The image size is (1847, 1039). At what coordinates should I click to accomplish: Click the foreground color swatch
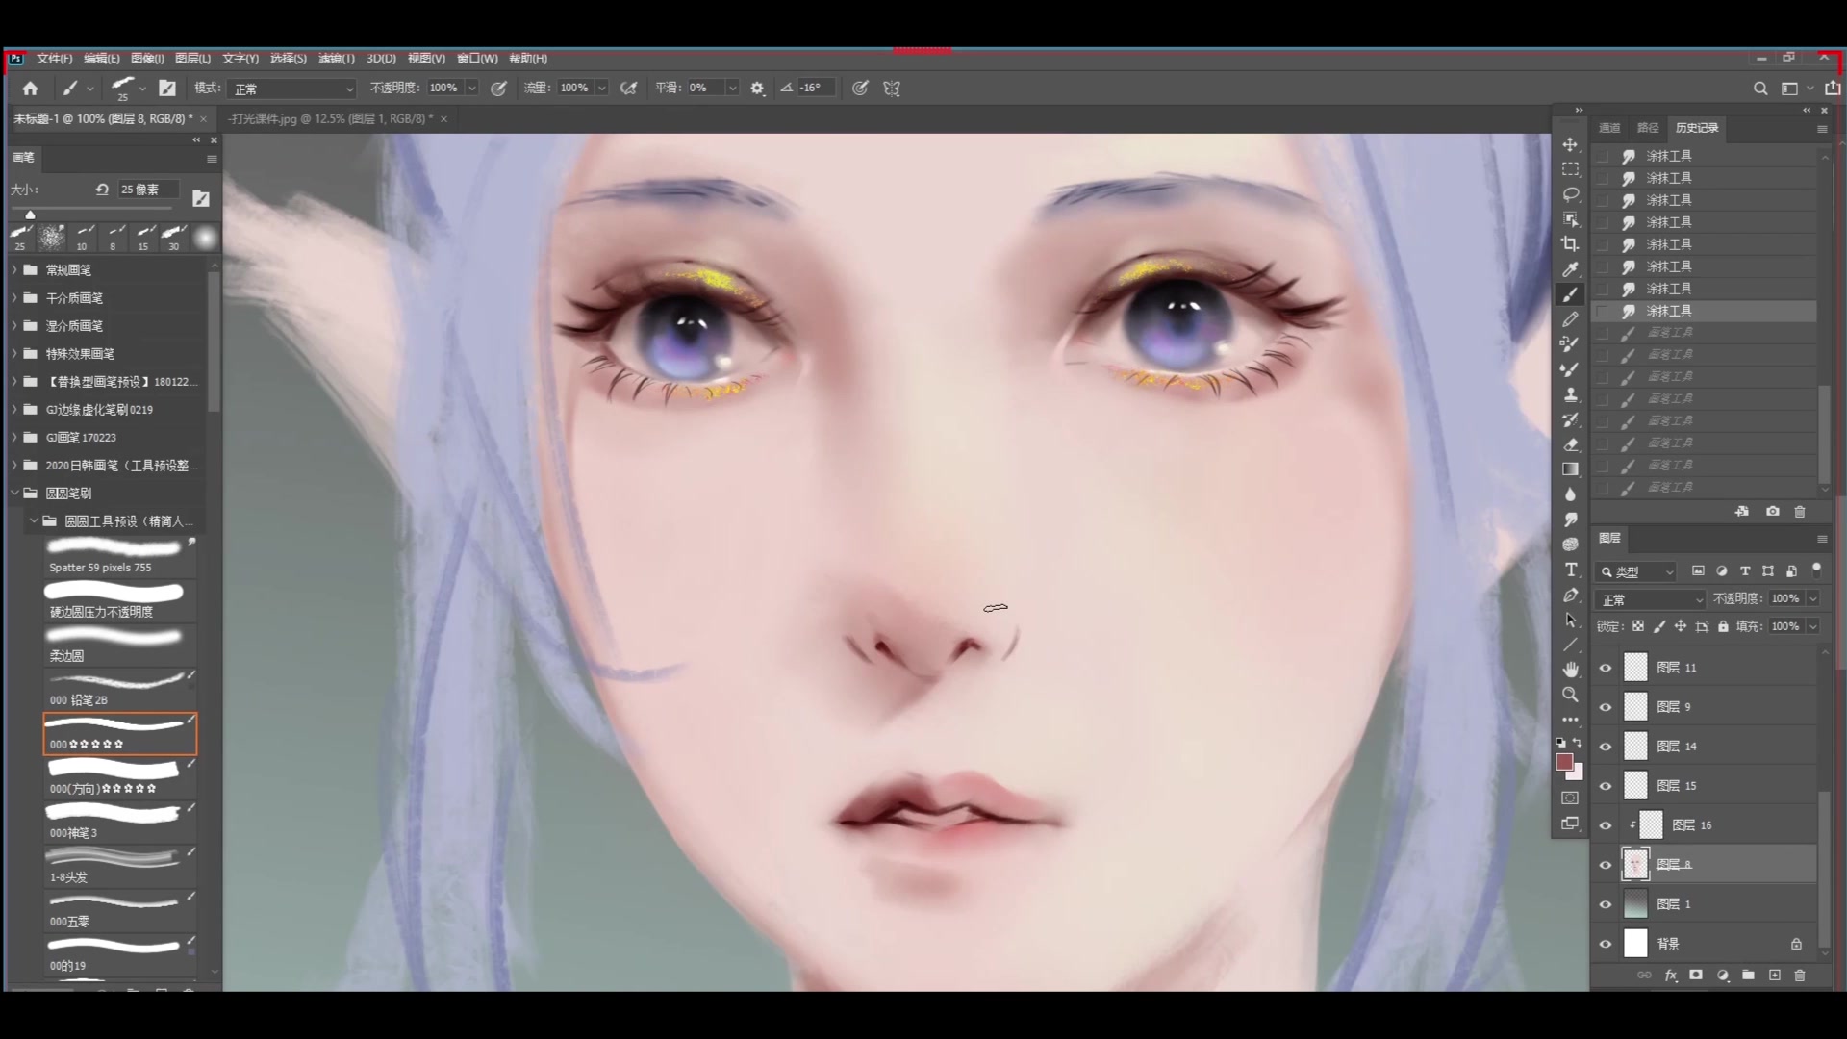pyautogui.click(x=1565, y=762)
